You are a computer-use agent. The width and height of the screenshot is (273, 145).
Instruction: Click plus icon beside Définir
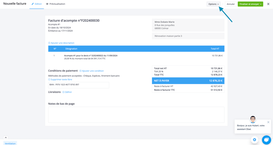(x=63, y=92)
